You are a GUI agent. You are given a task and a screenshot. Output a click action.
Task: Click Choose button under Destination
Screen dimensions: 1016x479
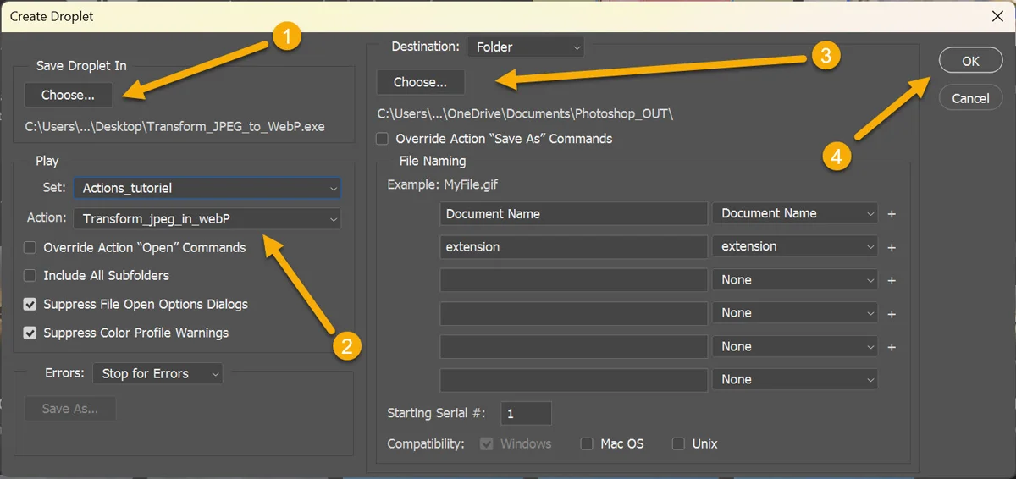[420, 82]
